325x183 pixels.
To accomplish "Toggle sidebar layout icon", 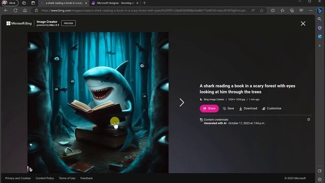I will coord(319,171).
